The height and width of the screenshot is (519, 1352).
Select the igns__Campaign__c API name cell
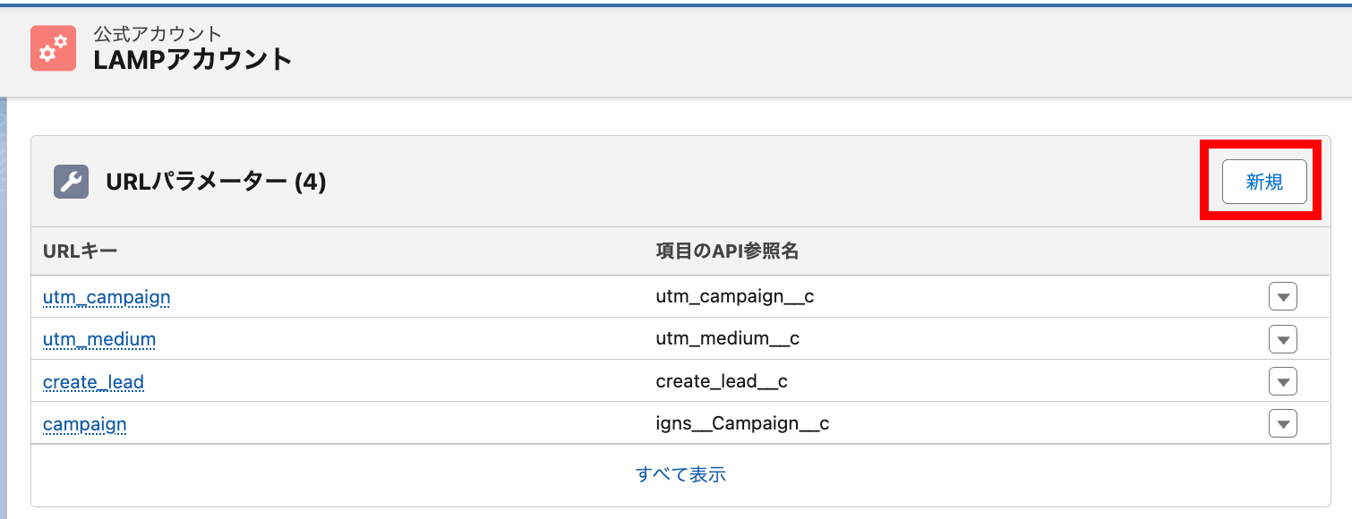tap(742, 424)
